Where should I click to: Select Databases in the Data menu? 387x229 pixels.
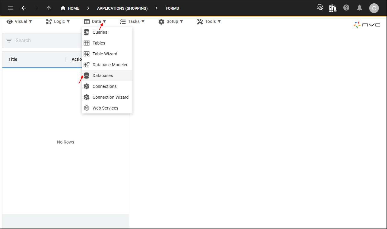103,76
